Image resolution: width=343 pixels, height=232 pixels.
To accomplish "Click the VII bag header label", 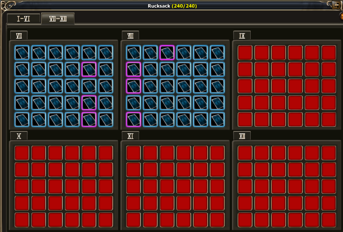I will point(19,35).
